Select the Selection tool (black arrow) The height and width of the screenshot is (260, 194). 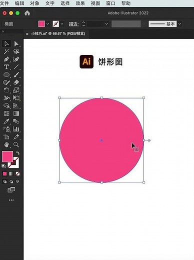click(x=6, y=43)
